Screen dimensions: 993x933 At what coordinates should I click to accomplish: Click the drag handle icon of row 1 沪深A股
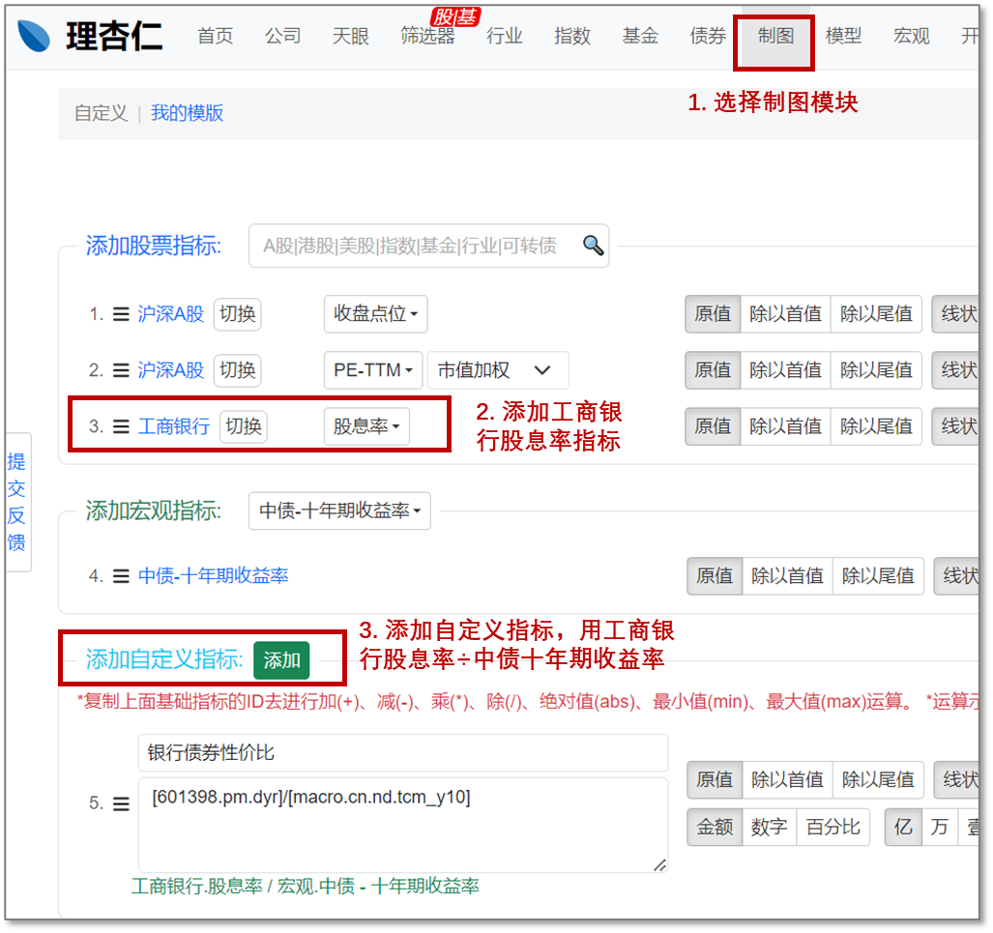pos(121,314)
